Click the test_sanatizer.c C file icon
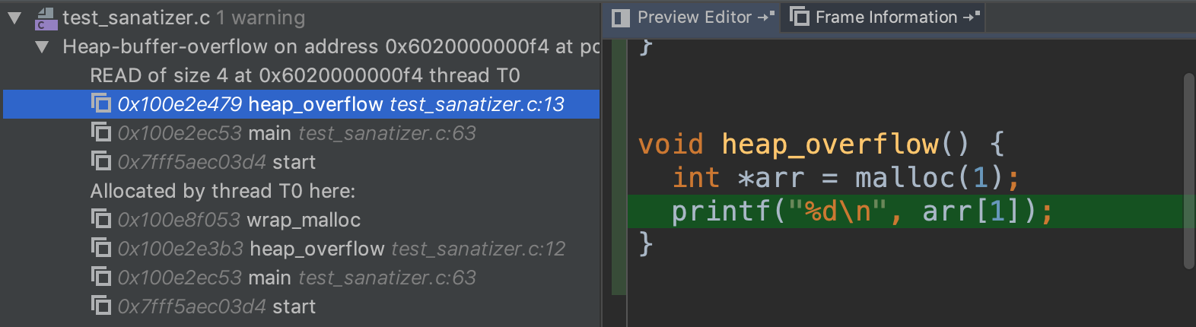 coord(46,18)
